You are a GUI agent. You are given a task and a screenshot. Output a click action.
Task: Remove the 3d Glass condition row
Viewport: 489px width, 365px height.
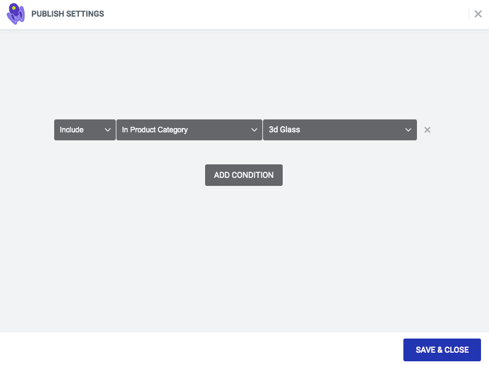click(427, 130)
